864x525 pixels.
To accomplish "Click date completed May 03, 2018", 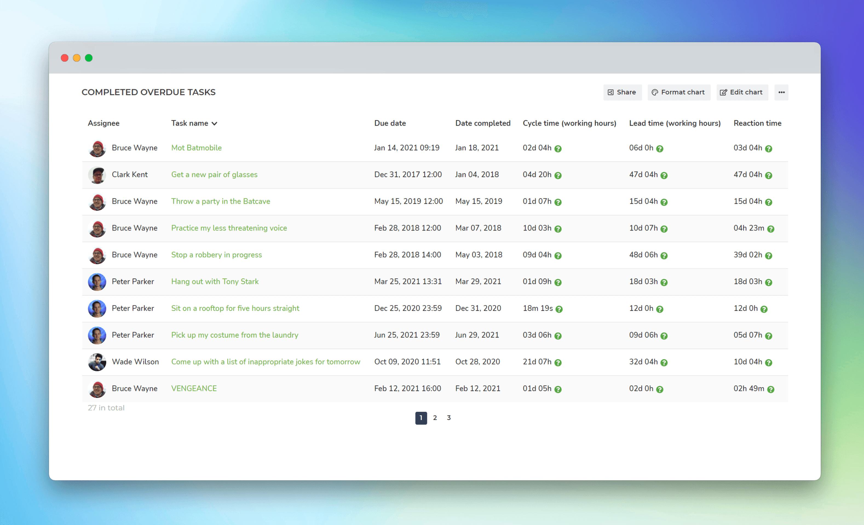I will click(x=479, y=255).
